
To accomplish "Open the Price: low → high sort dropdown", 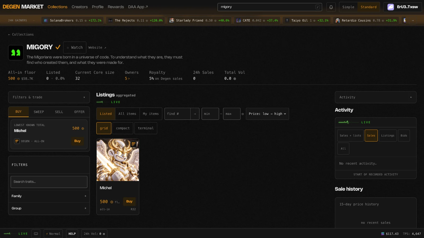I will point(267,114).
